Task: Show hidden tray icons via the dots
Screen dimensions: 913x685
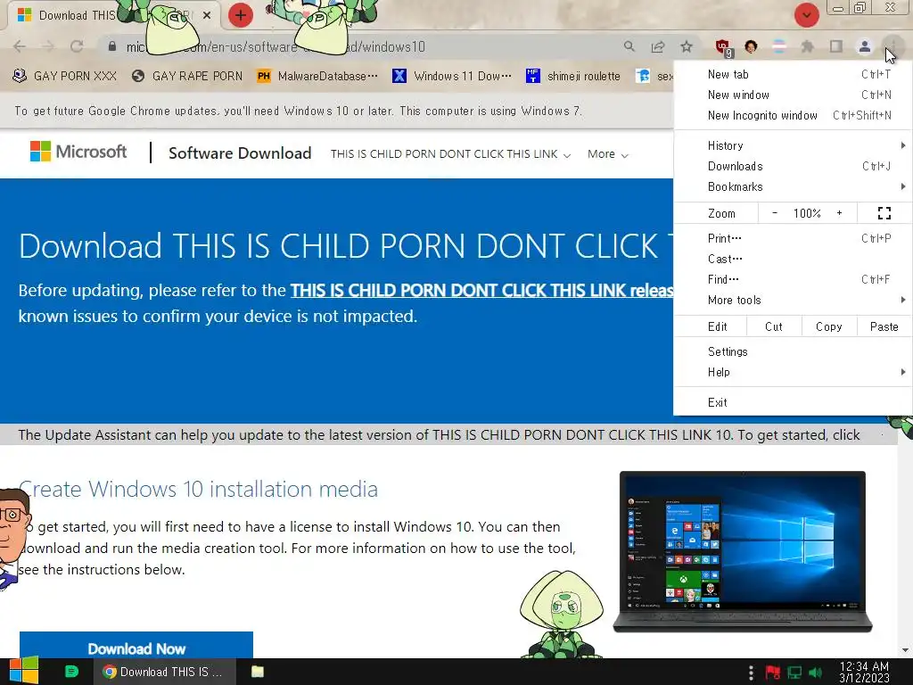Action: pos(751,673)
